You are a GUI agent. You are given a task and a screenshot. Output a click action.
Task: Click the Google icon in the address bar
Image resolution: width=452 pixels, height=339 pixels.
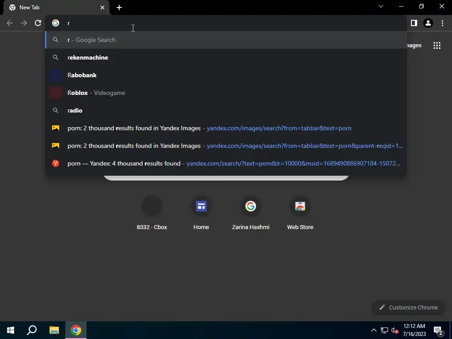[x=56, y=23]
